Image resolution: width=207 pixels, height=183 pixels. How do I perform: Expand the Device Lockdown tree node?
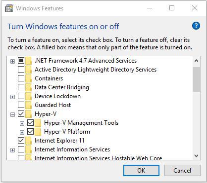[x=12, y=97]
